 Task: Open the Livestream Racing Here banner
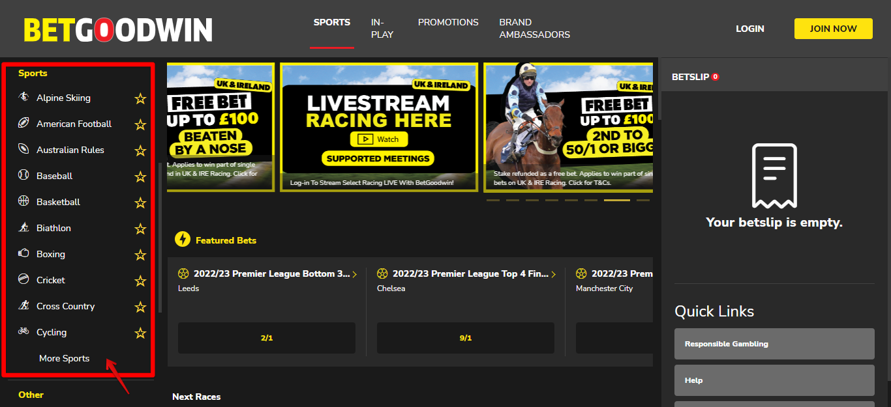pos(379,127)
